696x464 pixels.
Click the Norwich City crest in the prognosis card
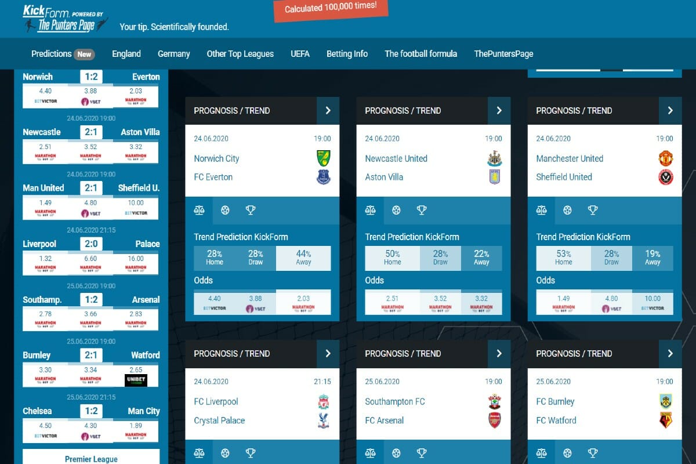[323, 158]
